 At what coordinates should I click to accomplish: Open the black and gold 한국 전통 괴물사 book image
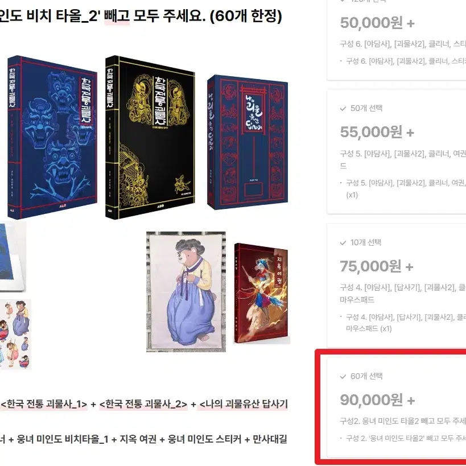(x=150, y=137)
